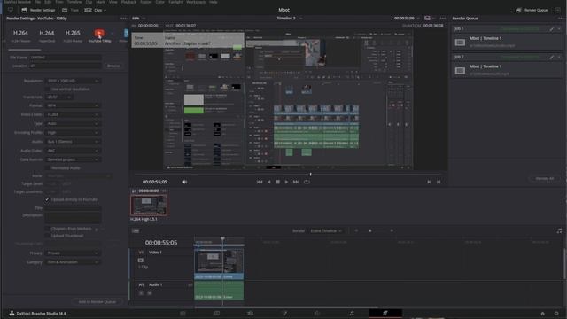Enable Chapters from Markers checkbox
567x319 pixels.
[47, 229]
